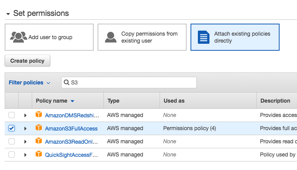Screen dimensions: 297x170
Task: Click AWS managed type for QuickSightAccessF...
Action: click(125, 155)
